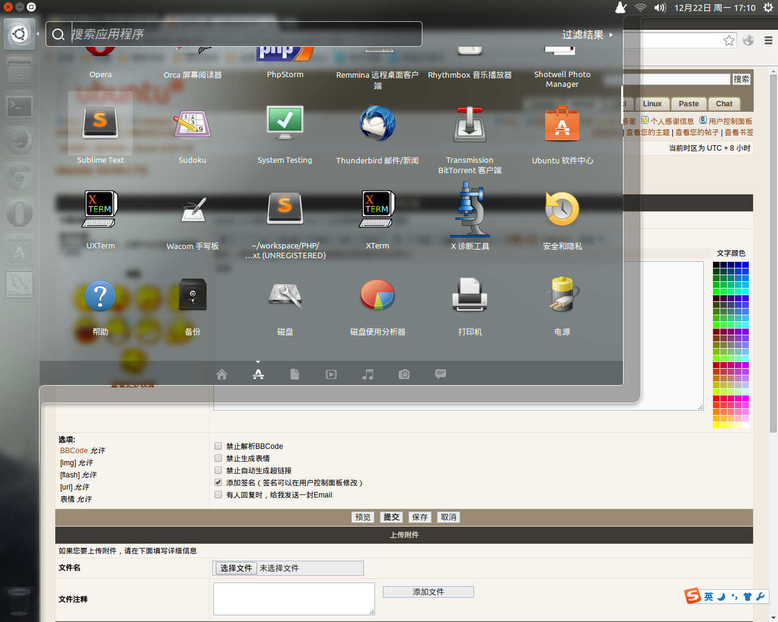This screenshot has width=778, height=622.
Task: Open the Chat tab
Action: (724, 103)
